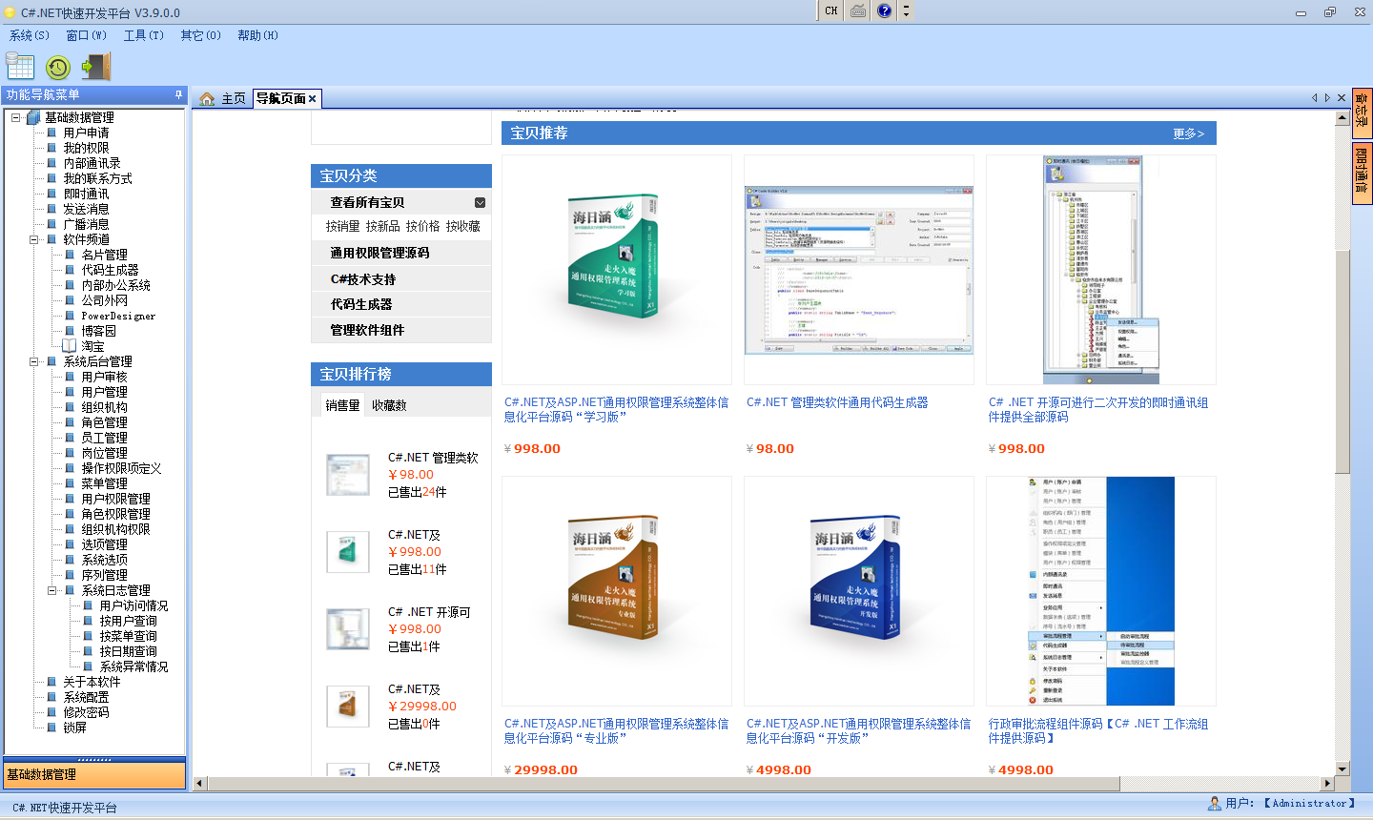This screenshot has width=1373, height=820.
Task: Open 即时通讯 component product thumbnail
Action: [1101, 270]
